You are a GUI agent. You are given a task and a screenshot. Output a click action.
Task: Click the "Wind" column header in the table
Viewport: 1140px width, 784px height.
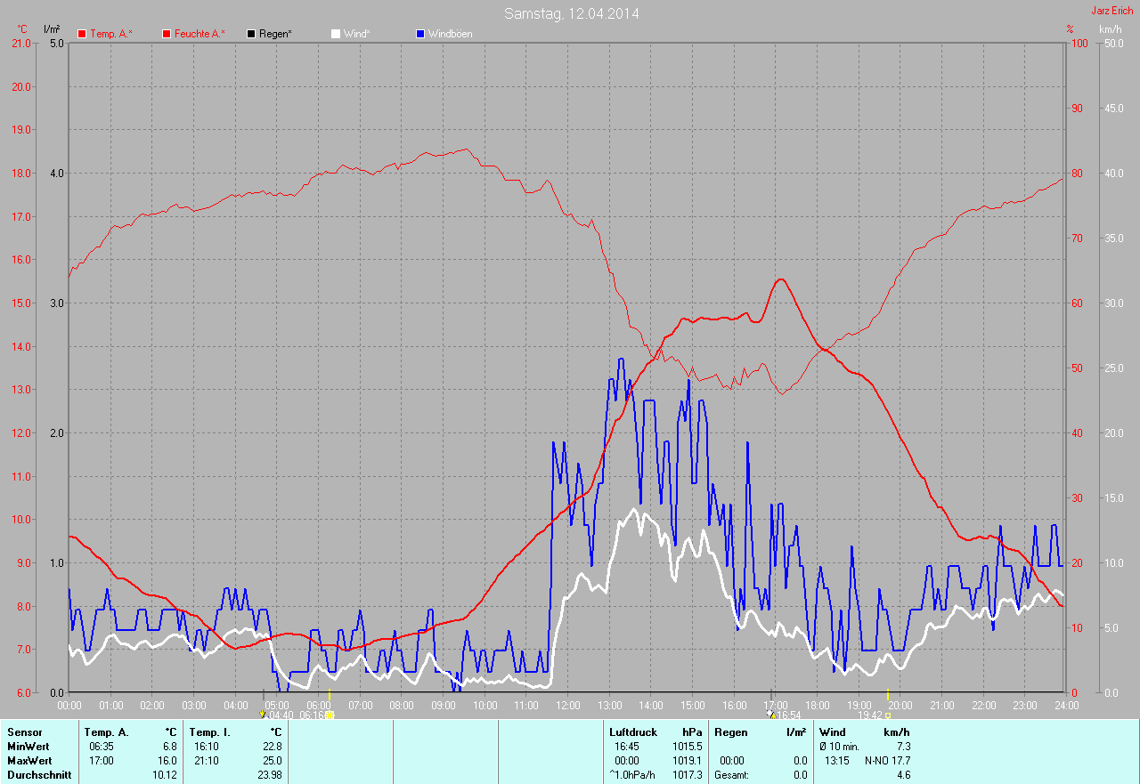[833, 731]
